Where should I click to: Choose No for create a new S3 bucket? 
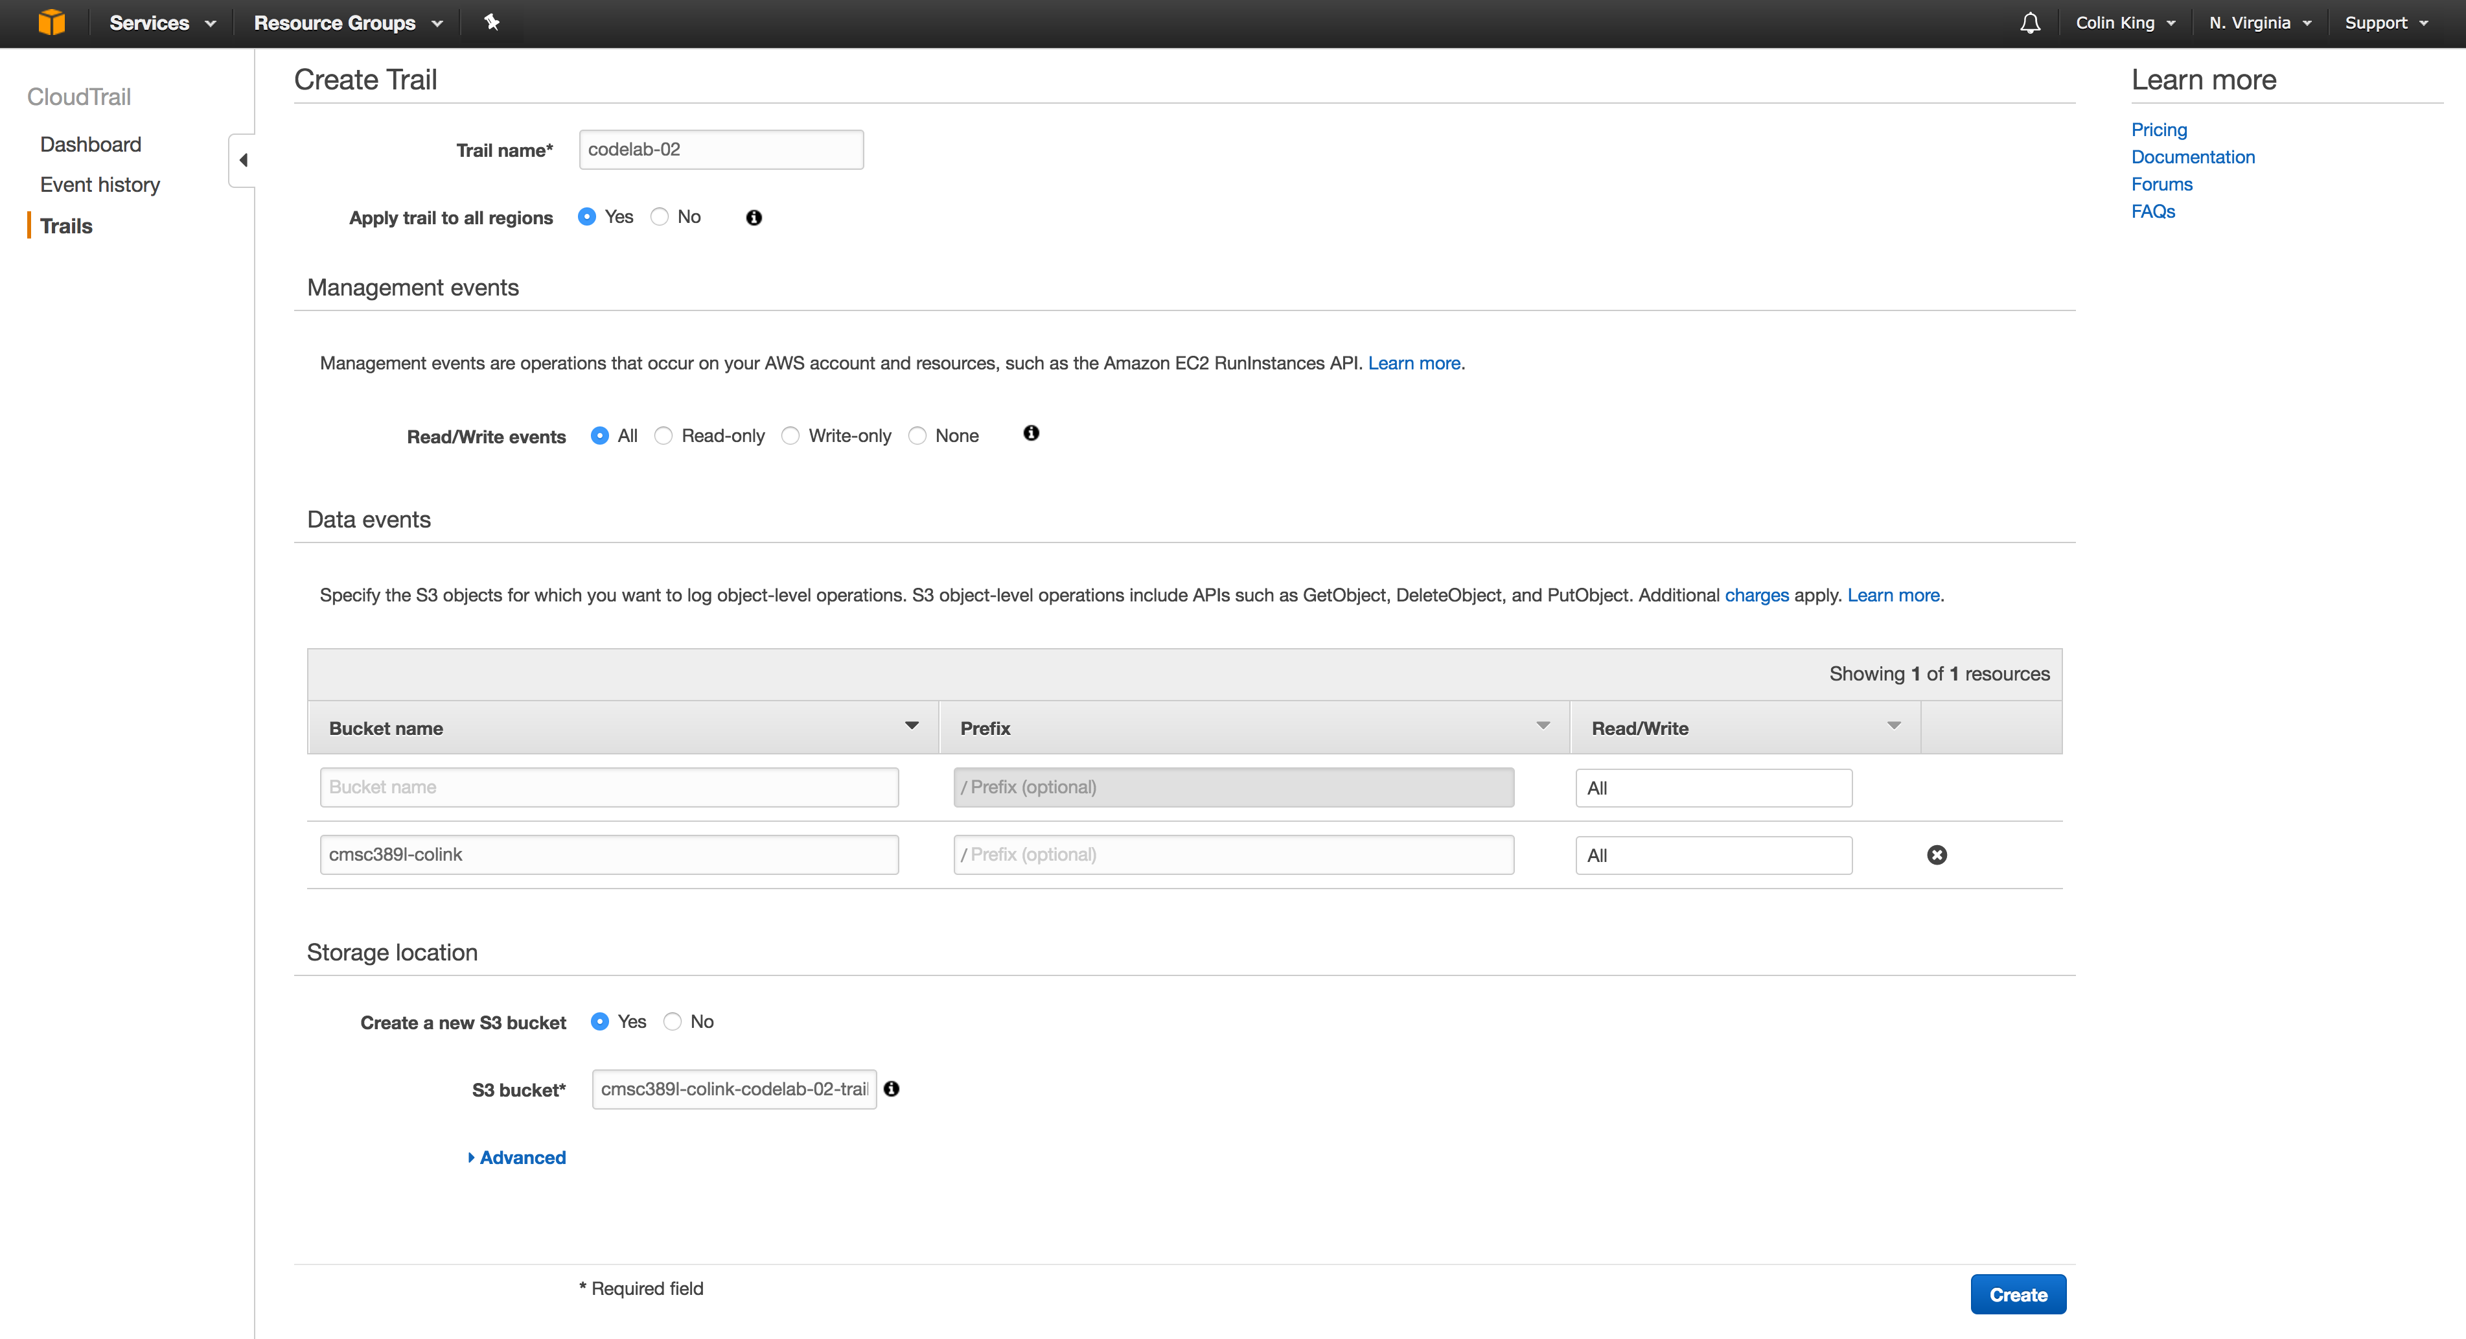(673, 1022)
